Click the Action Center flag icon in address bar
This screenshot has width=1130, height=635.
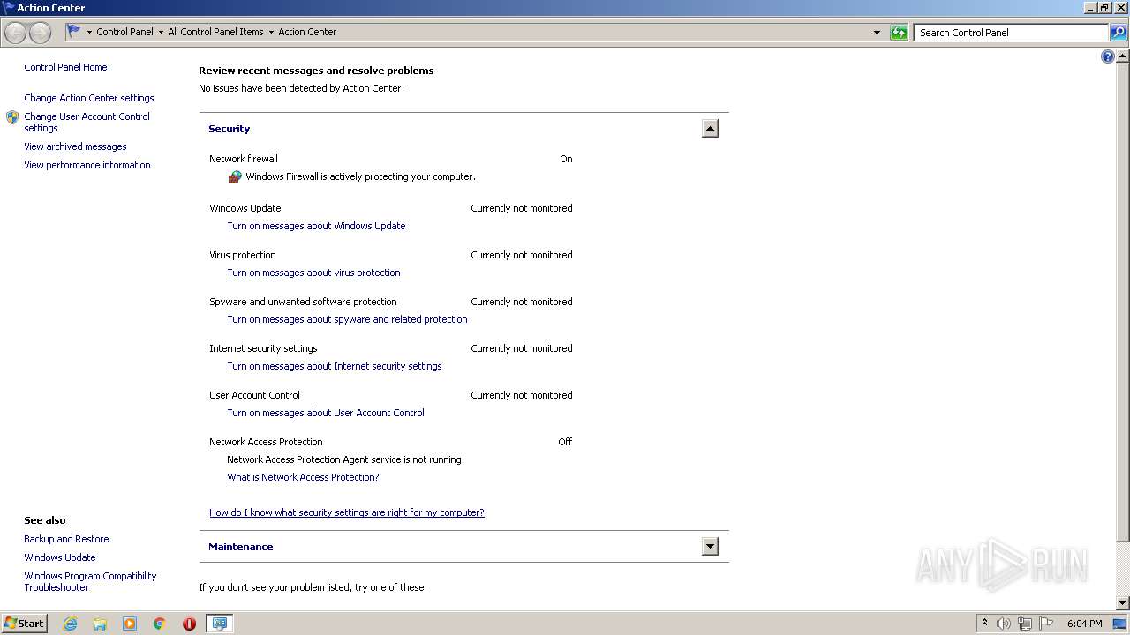[x=74, y=32]
